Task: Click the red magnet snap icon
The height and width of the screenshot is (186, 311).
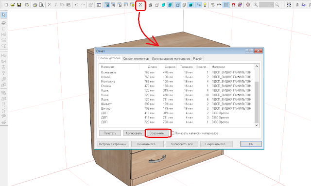Action: pyautogui.click(x=233, y=4)
